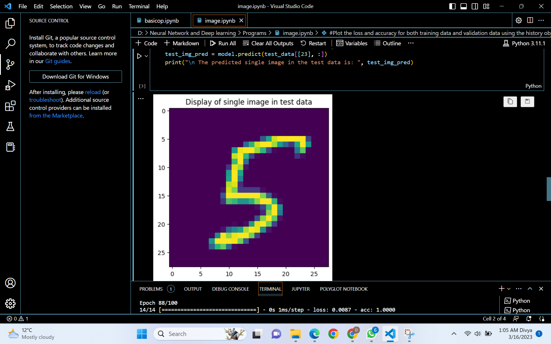Open the new terminal profile dropdown
Viewport: 551px width, 344px height.
[x=509, y=289]
